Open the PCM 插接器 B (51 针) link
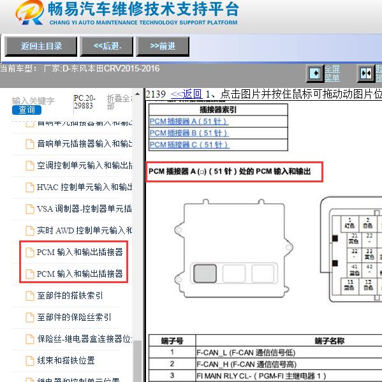Viewport: 382px width, 382px height. coord(189,133)
